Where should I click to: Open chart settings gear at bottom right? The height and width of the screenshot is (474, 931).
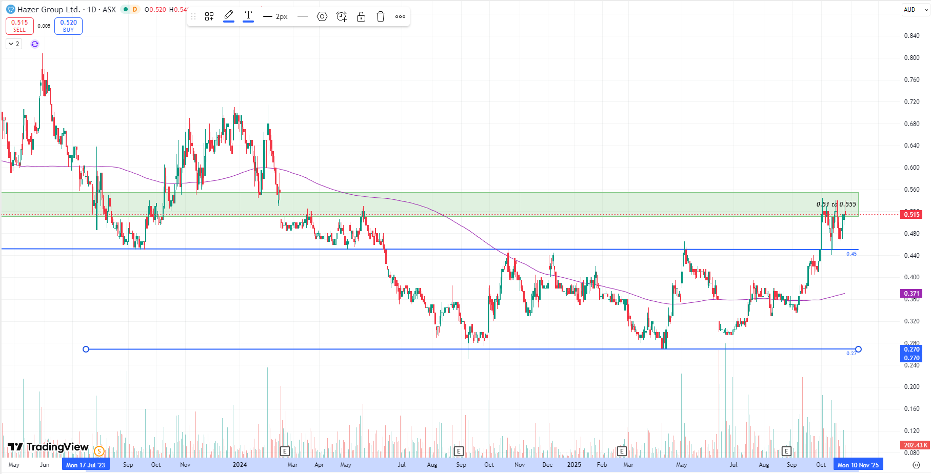(x=916, y=465)
